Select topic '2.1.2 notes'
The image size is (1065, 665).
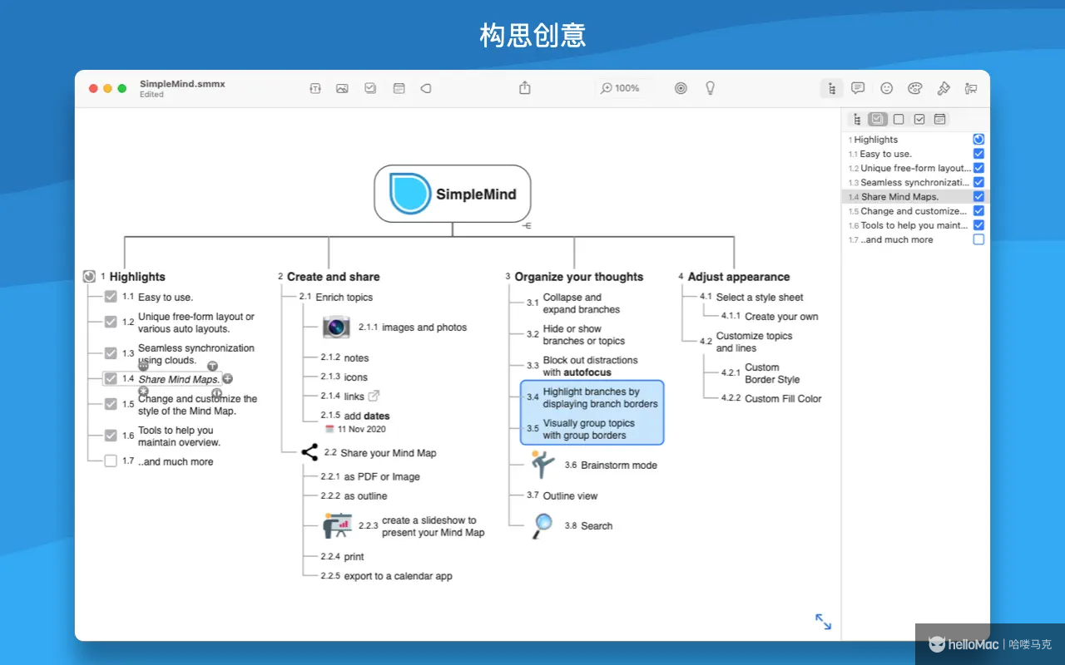click(x=344, y=357)
